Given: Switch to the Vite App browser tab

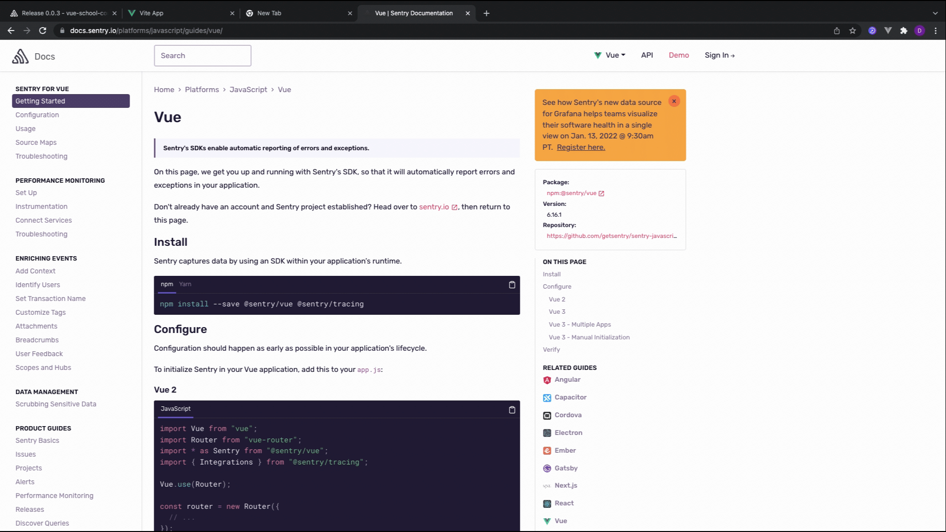Looking at the screenshot, I should coord(180,13).
